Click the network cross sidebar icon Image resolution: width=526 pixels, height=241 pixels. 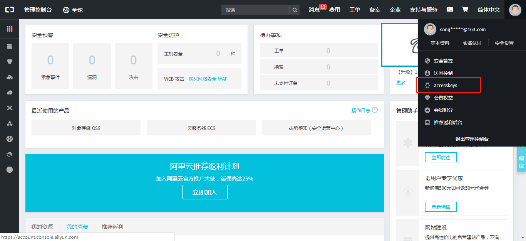point(10,108)
